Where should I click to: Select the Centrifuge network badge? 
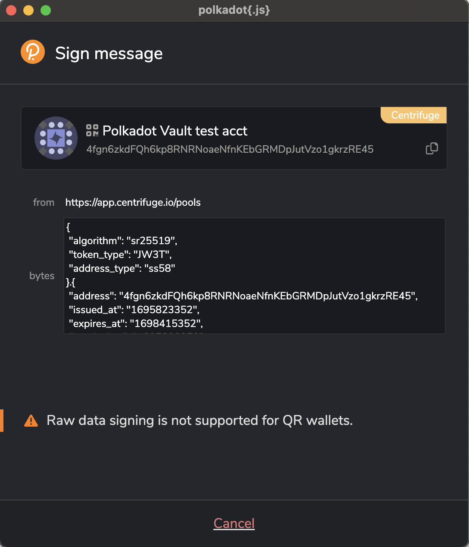[413, 115]
